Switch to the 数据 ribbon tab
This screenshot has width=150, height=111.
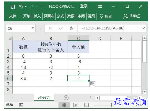[71, 16]
